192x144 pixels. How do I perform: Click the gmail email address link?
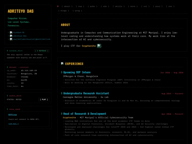click(x=32, y=39)
